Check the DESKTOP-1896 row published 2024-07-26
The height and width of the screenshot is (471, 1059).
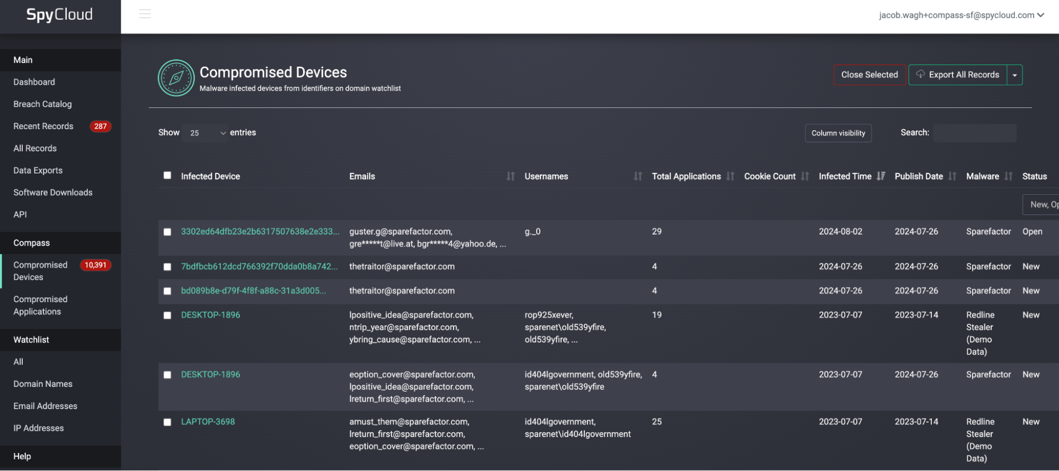tap(167, 375)
